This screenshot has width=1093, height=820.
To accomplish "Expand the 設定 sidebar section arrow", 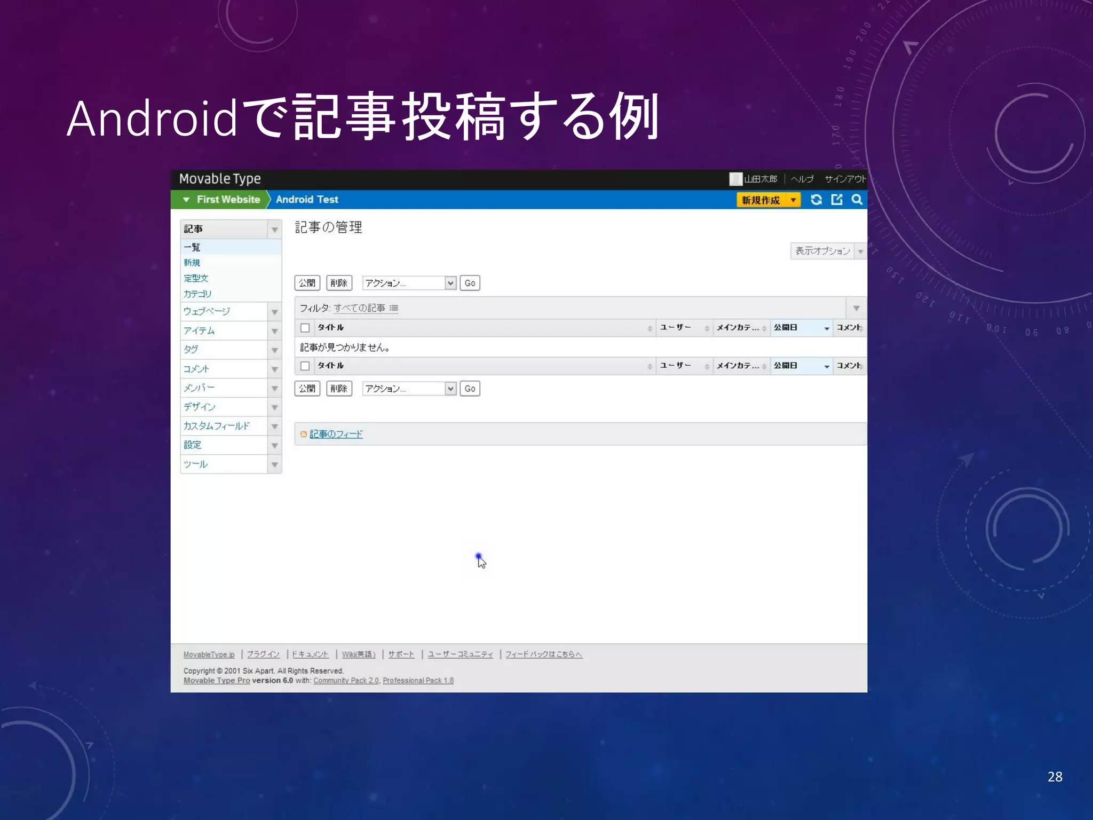I will [274, 445].
